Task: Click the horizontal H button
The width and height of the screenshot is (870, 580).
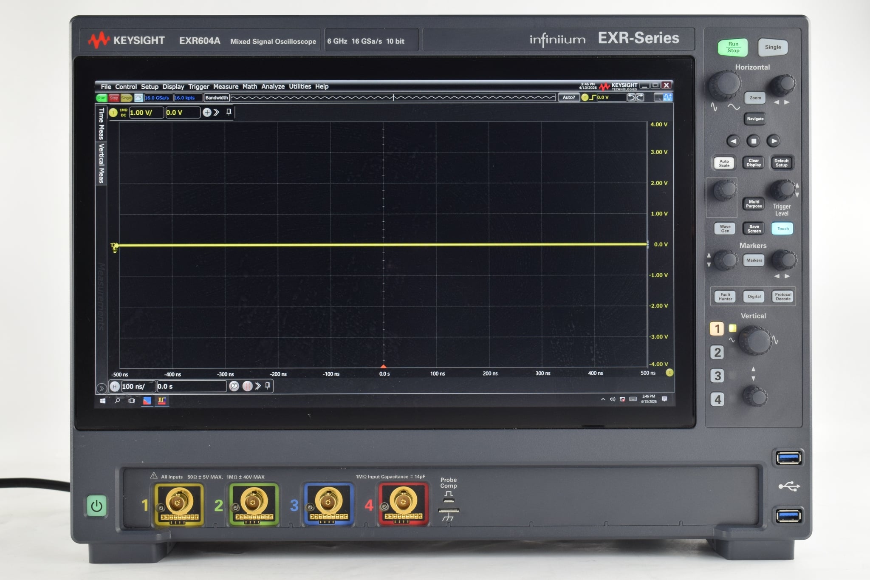Action: 114,386
